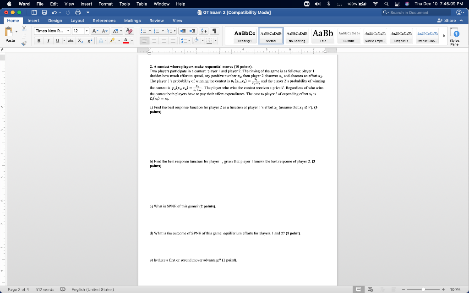Screen dimensions: 469x293
Task: Click the zoom out minus button
Action: tap(404, 289)
